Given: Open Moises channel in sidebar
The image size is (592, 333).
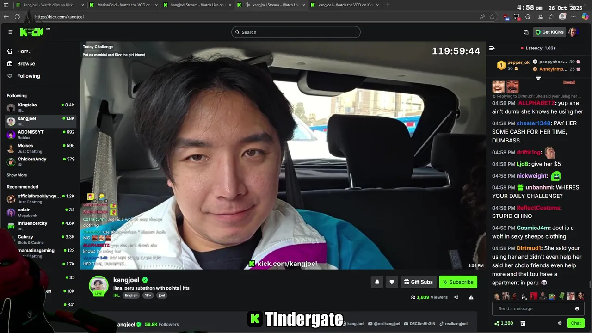Looking at the screenshot, I should [x=41, y=148].
